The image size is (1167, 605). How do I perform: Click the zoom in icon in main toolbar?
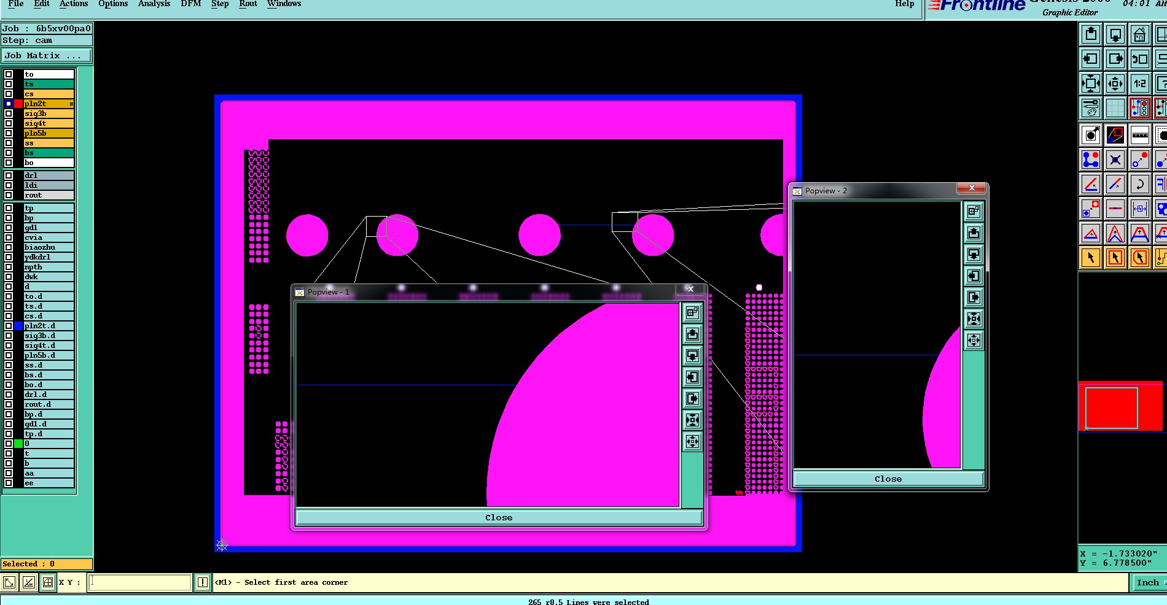click(x=1091, y=83)
